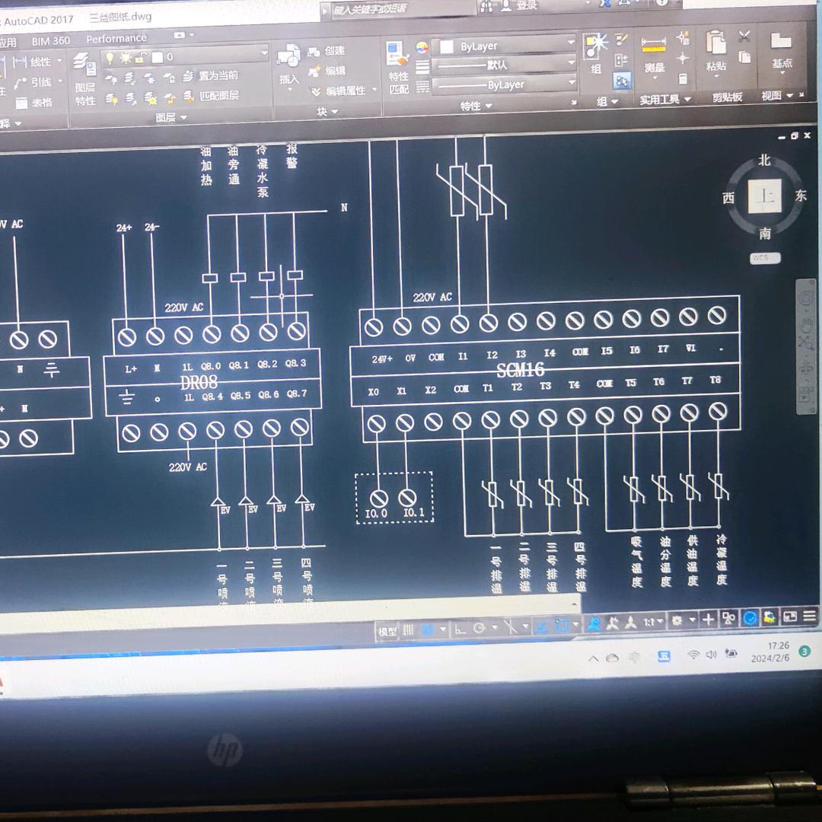Screen dimensions: 822x822
Task: Click the 组 group objects icon
Action: (x=595, y=52)
